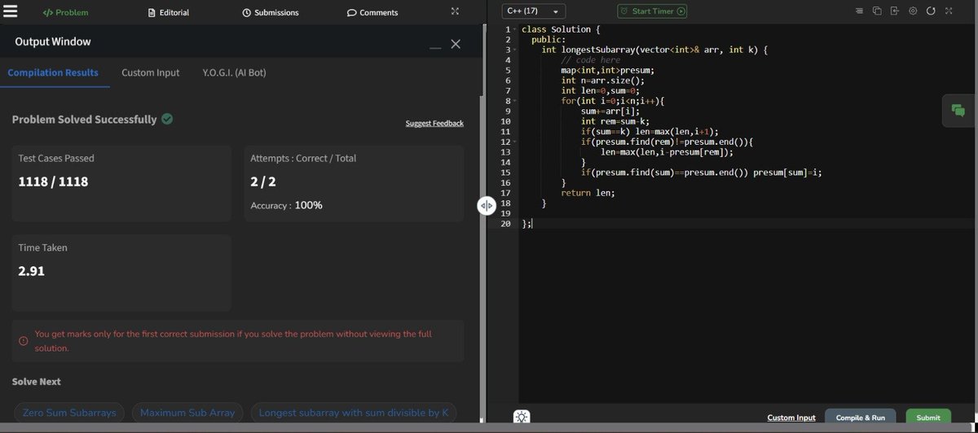Click the '2.91' time taken value
This screenshot has height=433, width=978.
click(x=32, y=271)
